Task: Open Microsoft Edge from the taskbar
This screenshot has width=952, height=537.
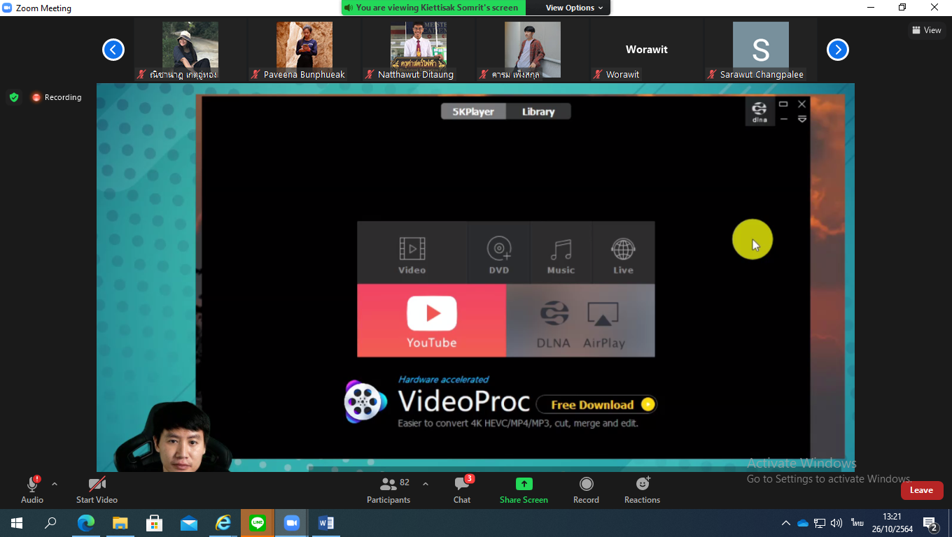Action: click(86, 523)
